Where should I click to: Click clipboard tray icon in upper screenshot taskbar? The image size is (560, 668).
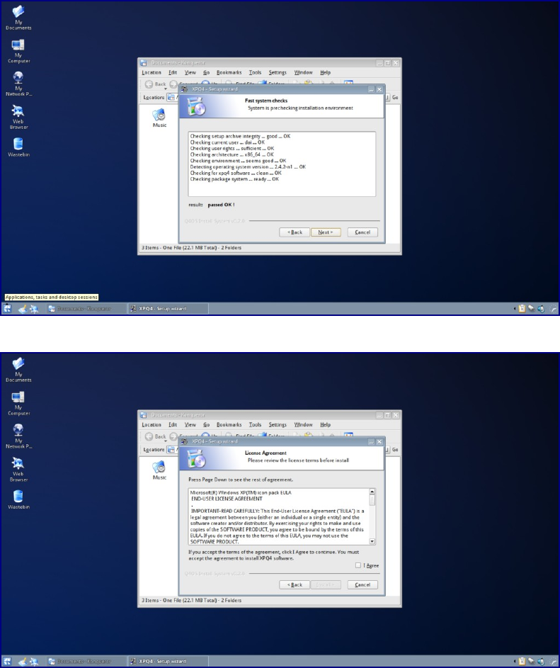point(522,308)
